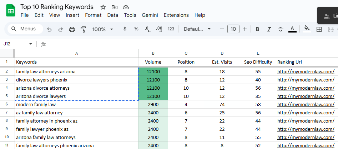Click the move to folder icon
Screen dimensions: 338x149
coord(115,7)
